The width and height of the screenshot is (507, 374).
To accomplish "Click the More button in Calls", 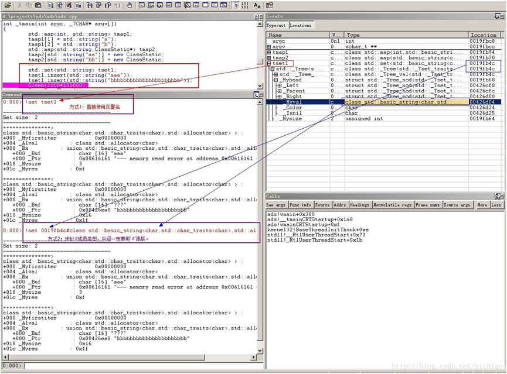I will click(x=482, y=205).
